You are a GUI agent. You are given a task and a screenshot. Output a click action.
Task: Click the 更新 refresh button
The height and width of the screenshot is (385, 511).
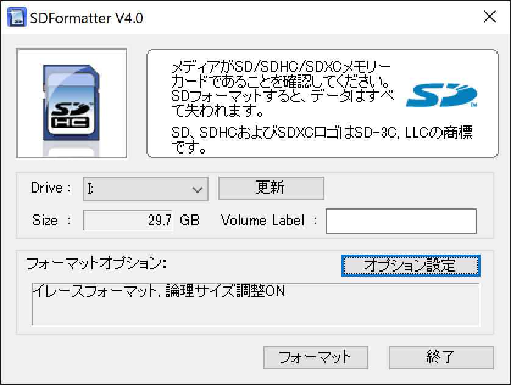[x=271, y=188]
